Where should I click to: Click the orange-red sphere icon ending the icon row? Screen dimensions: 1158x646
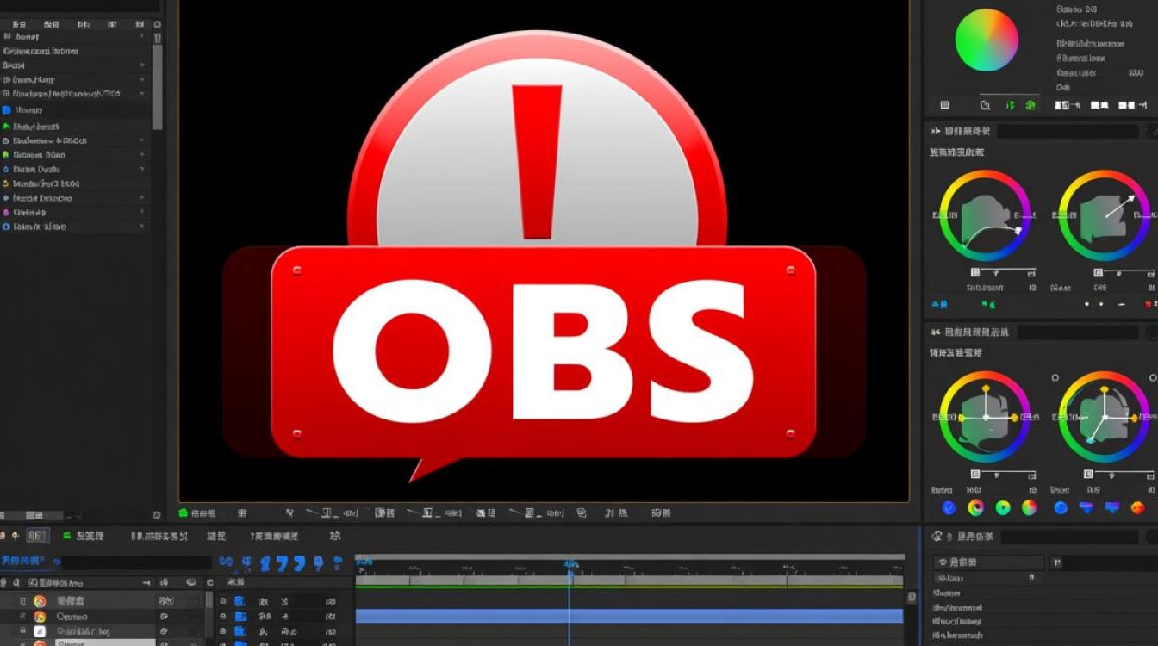[1140, 508]
